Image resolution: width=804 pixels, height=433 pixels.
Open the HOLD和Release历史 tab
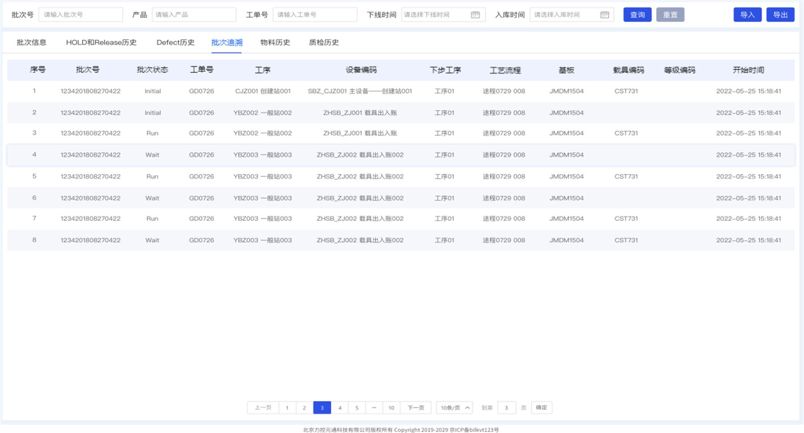101,42
